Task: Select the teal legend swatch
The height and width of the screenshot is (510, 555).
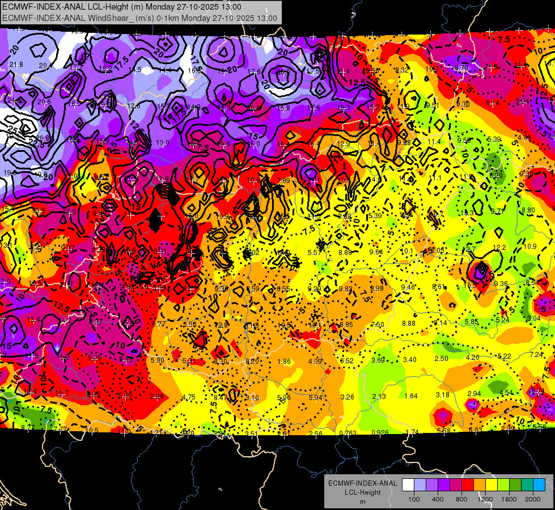Action: [x=527, y=485]
